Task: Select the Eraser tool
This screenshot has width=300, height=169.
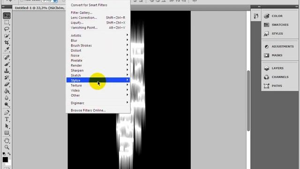Action: click(7, 84)
